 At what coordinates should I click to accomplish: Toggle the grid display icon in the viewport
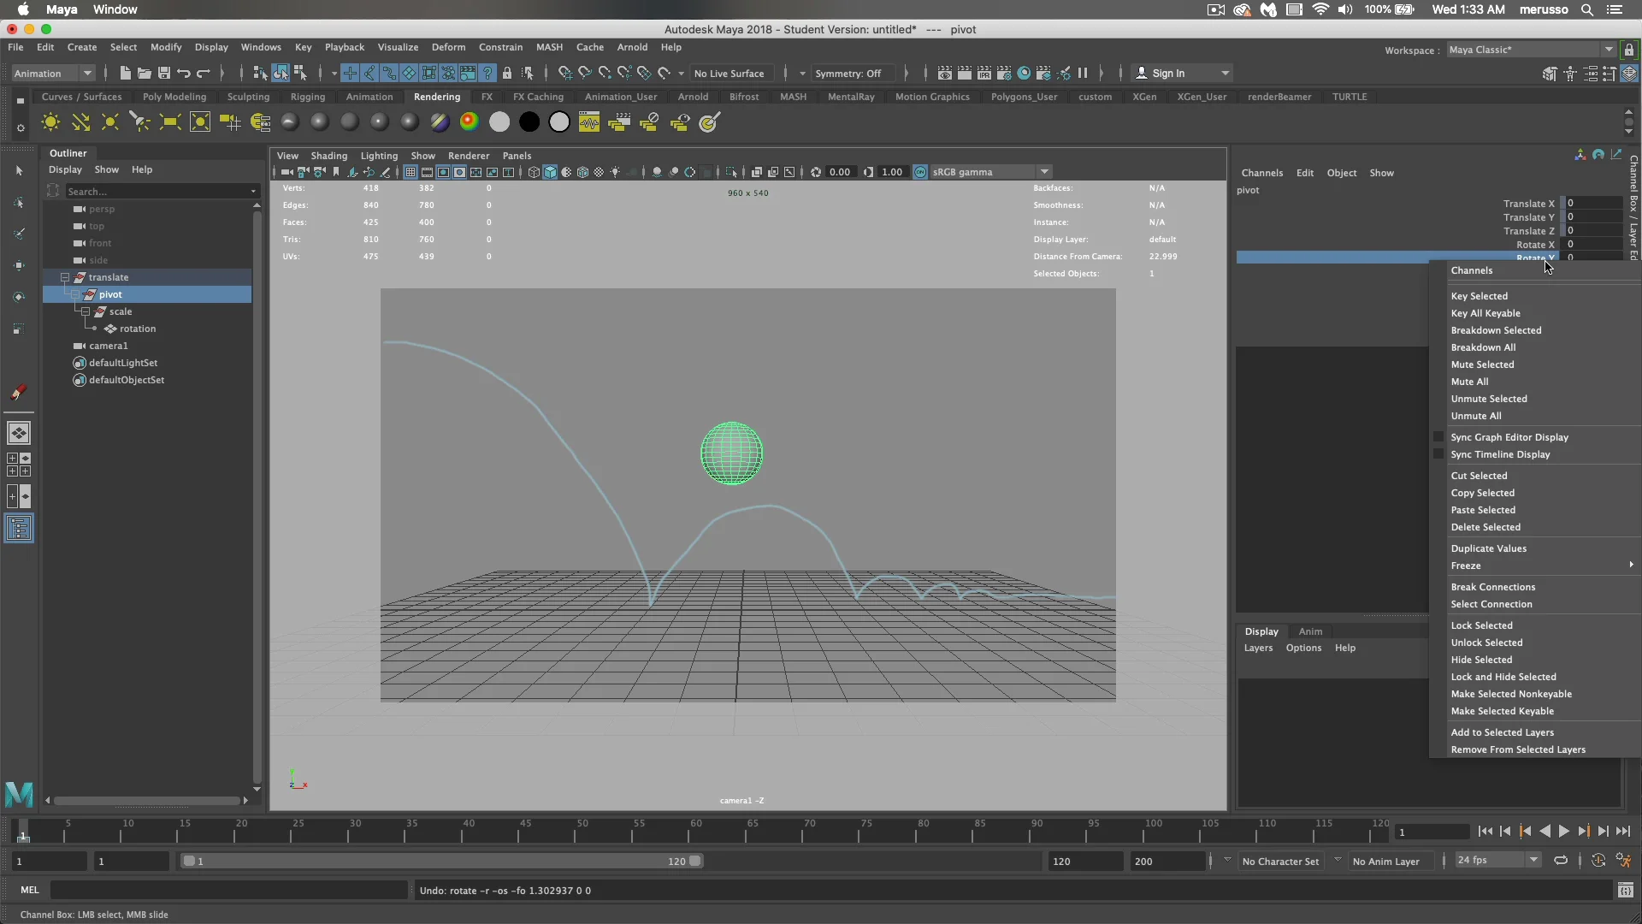(x=411, y=171)
